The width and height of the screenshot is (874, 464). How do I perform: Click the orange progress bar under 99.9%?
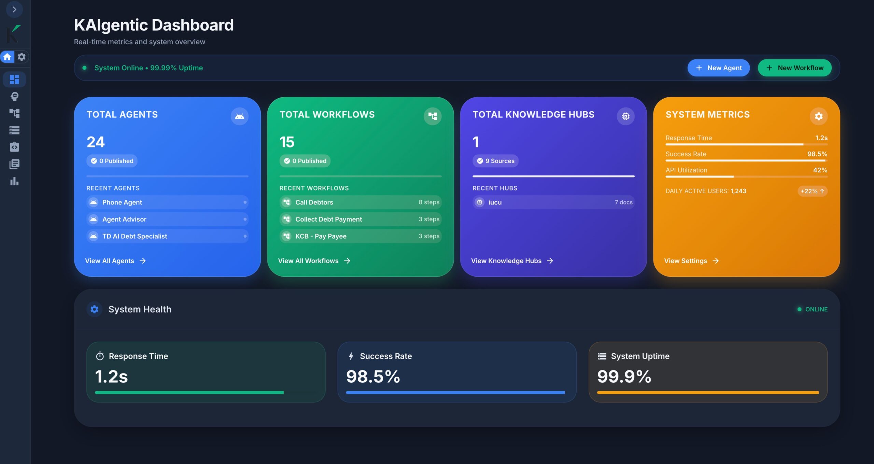(708, 393)
